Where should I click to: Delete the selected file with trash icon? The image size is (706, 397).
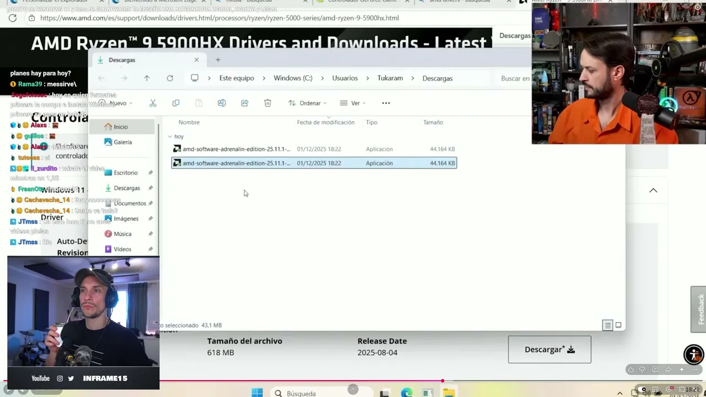click(268, 103)
